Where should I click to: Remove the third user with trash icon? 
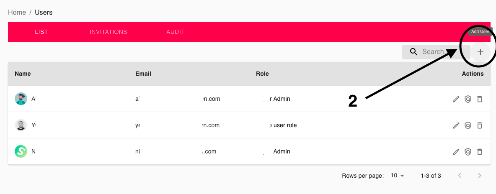480,152
